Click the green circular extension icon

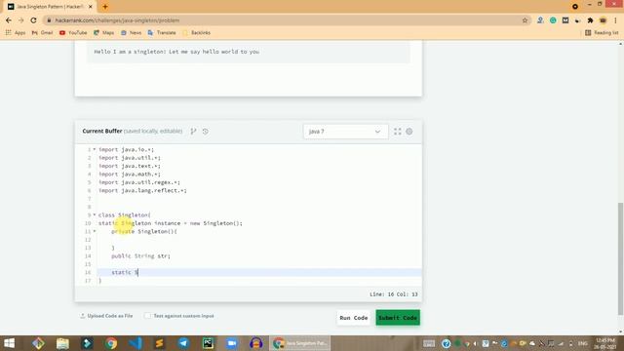point(553,20)
